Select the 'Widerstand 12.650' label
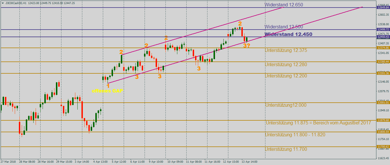 click(x=284, y=5)
